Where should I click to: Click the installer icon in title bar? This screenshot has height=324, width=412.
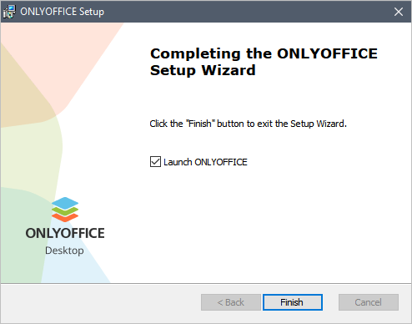coord(9,12)
